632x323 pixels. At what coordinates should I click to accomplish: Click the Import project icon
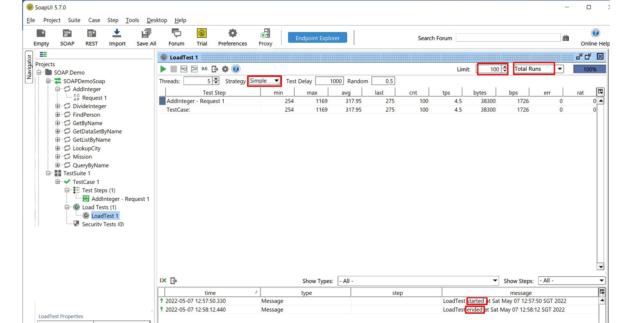[117, 34]
